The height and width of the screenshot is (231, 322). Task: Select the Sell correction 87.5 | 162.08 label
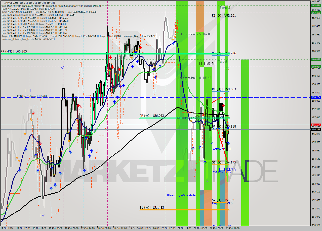pyautogui.click(x=194, y=34)
